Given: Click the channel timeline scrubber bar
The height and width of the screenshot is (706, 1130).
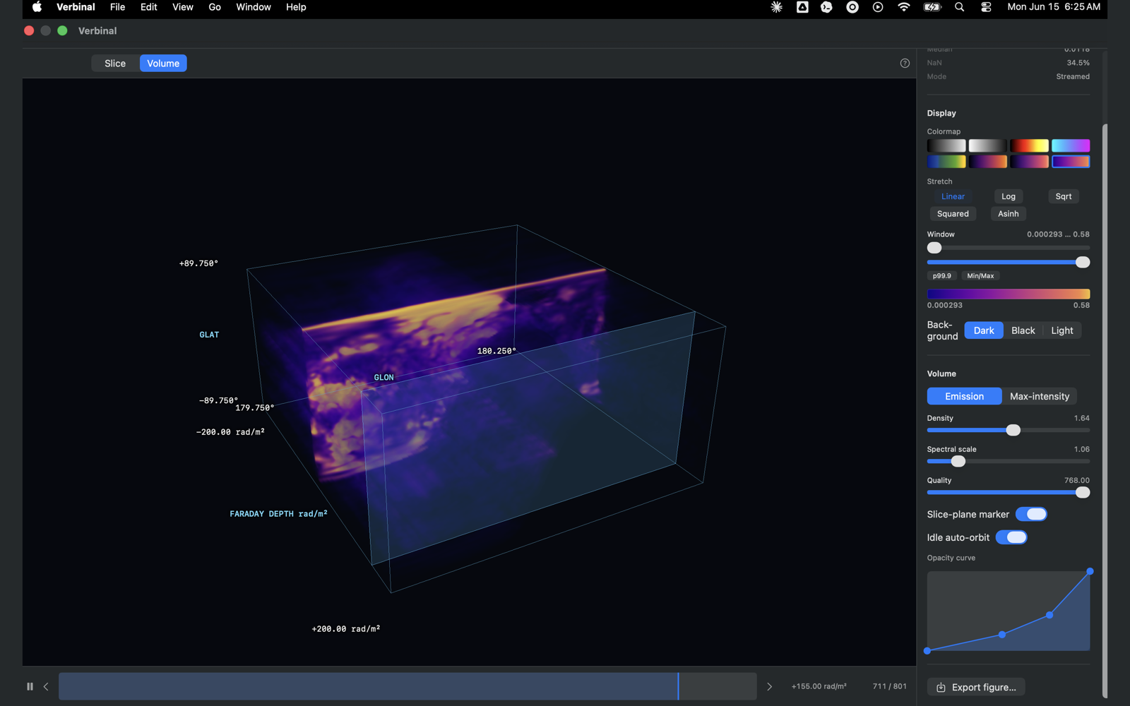Looking at the screenshot, I should (x=408, y=686).
